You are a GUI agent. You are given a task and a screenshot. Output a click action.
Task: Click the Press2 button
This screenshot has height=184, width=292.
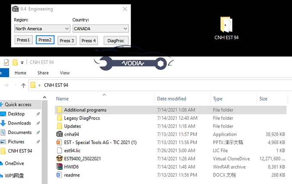(45, 40)
